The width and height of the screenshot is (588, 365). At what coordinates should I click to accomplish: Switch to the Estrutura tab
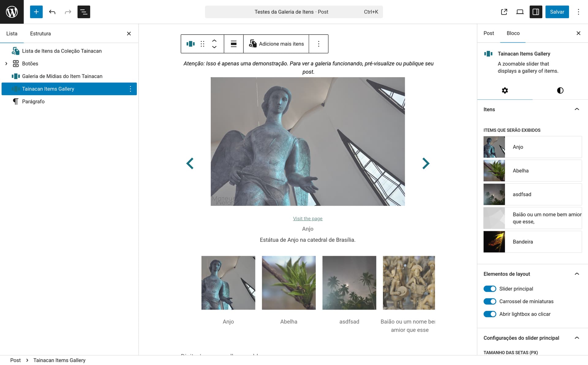pos(40,33)
